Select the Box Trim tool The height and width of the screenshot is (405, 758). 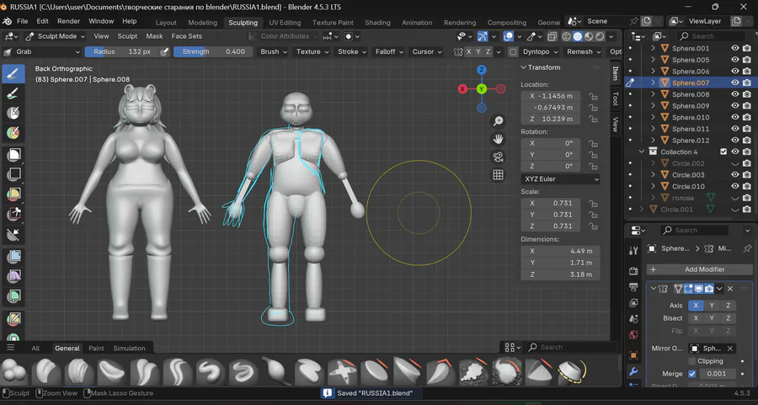(13, 214)
